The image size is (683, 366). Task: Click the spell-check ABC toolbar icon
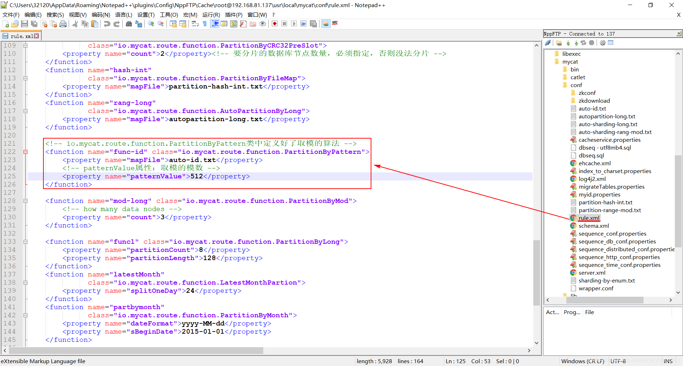coord(335,23)
